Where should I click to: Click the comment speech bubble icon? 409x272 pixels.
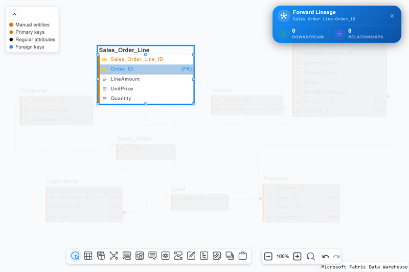pos(152,256)
